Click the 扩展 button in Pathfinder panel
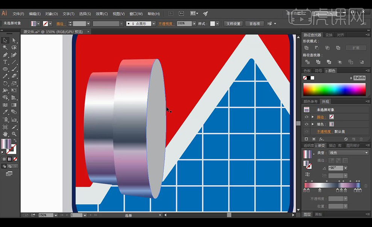 tap(356, 48)
